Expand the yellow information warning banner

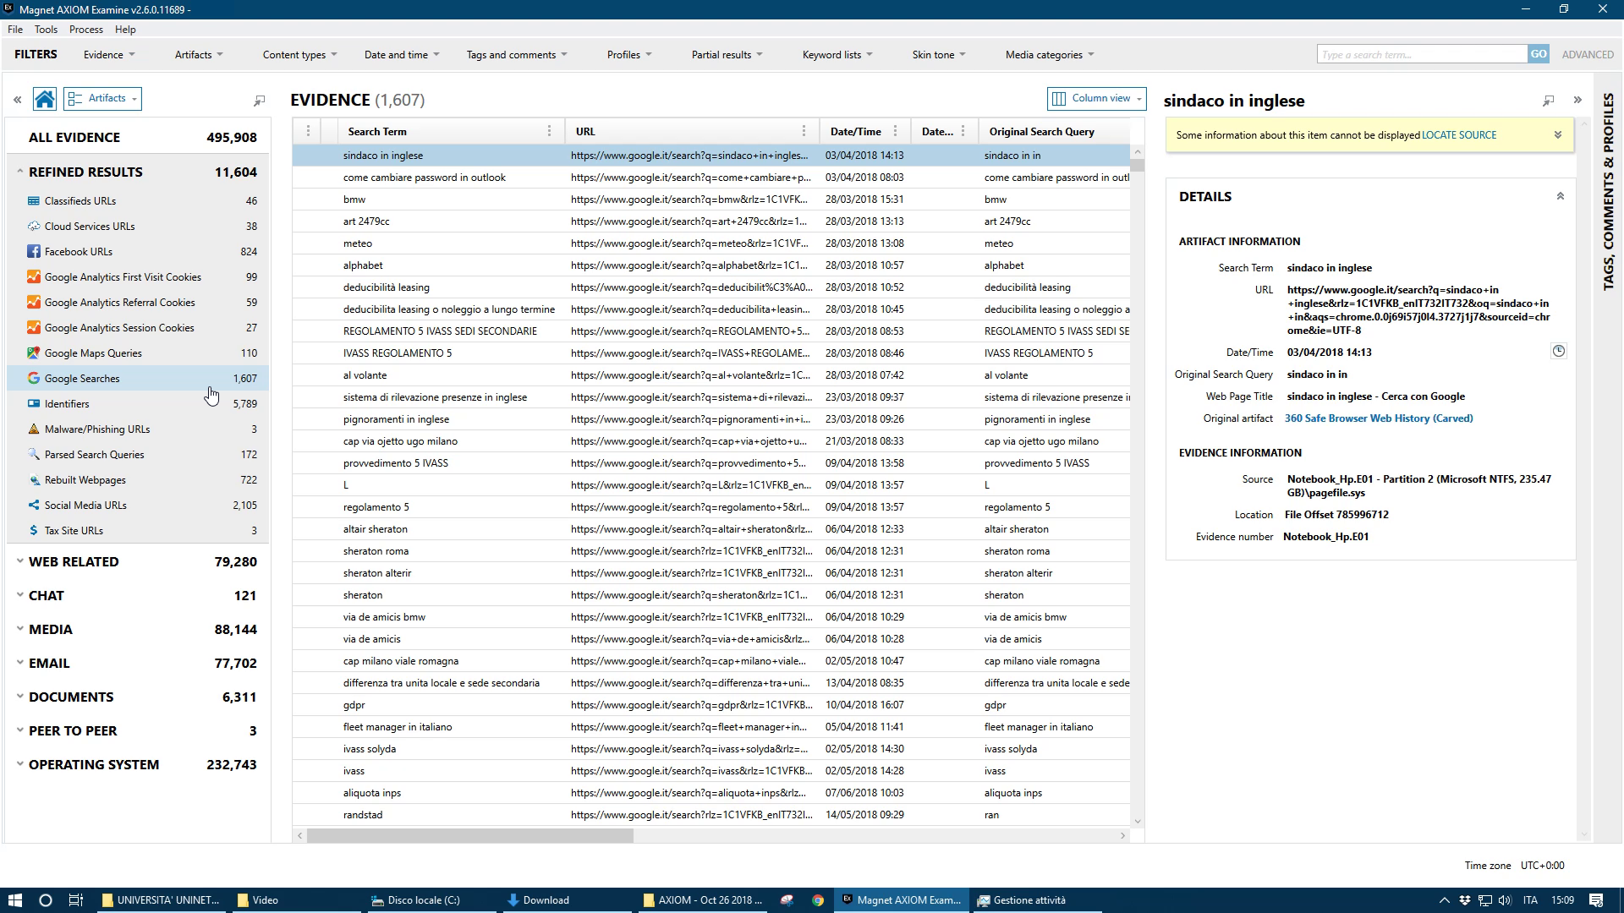point(1557,135)
